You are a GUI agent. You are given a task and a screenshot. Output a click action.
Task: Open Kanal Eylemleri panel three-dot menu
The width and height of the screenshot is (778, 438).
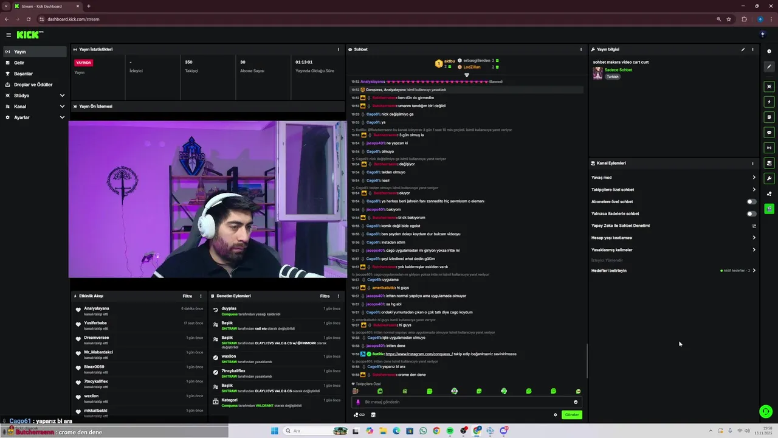coord(752,163)
